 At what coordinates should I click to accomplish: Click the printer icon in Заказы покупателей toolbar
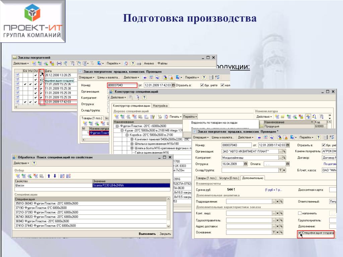point(139,64)
